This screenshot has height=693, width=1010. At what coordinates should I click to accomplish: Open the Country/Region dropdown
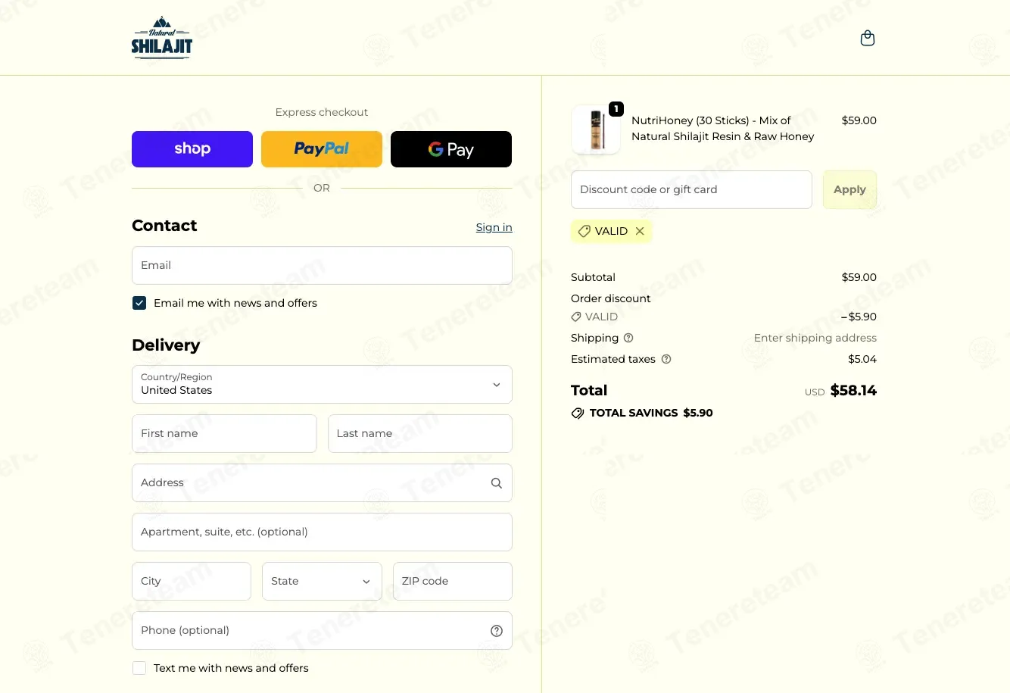322,385
